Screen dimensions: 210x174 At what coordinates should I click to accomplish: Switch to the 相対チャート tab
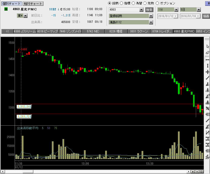(x=33, y=4)
